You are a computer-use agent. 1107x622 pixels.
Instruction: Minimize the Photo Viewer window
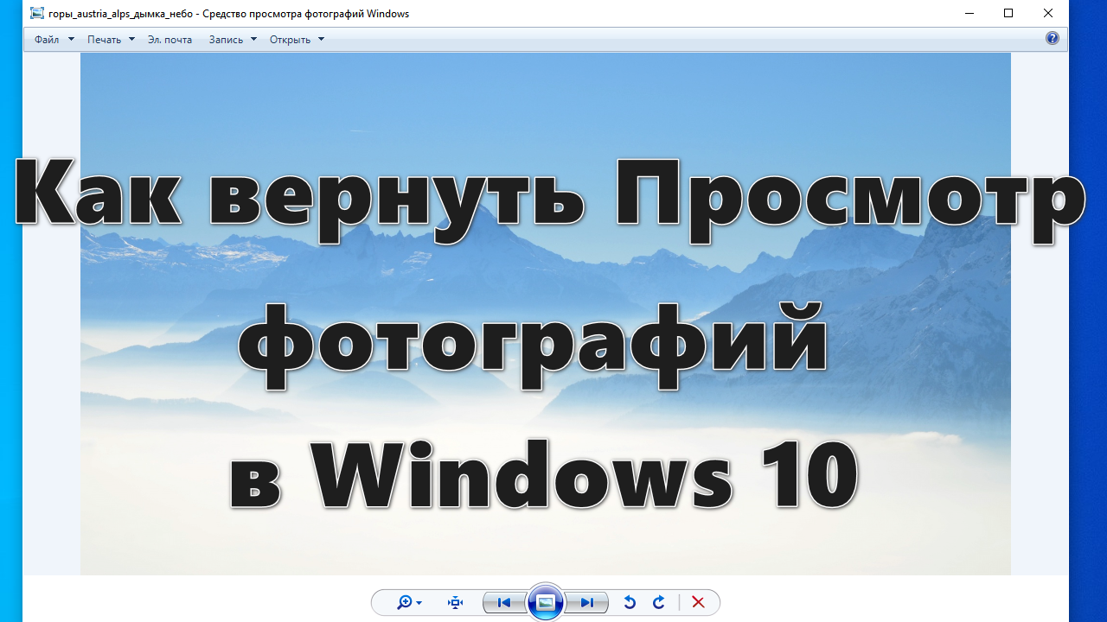click(x=969, y=13)
